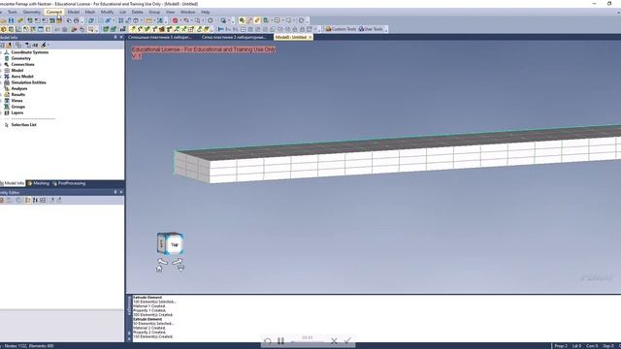Screen dimensions: 621x349
Task: Click the red circular icon in the top toolbar
Action: tap(175, 20)
